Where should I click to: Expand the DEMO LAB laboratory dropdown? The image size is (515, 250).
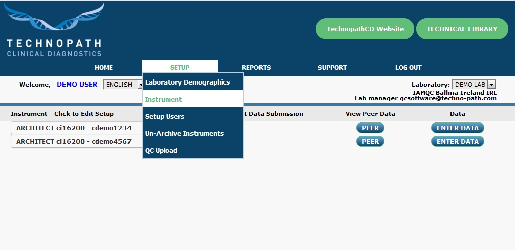point(474,84)
